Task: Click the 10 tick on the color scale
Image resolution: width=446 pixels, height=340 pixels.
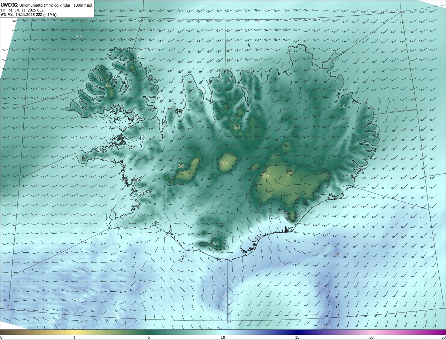Action: (x=223, y=337)
